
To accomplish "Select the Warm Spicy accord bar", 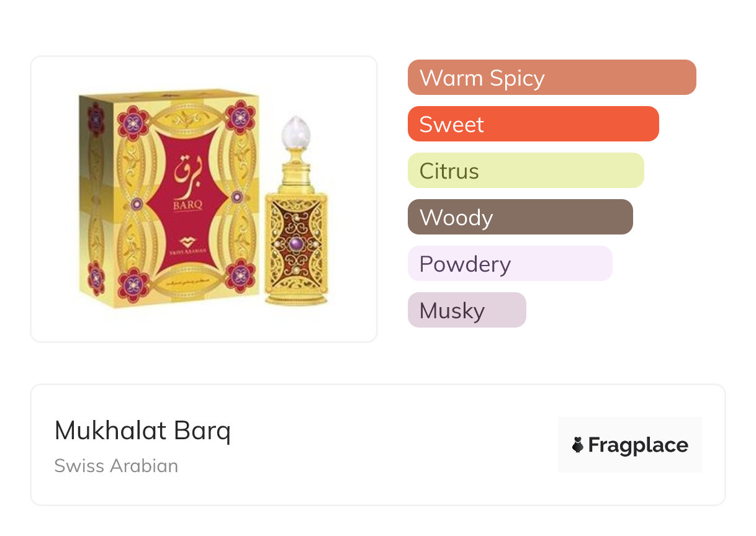I will (x=551, y=78).
